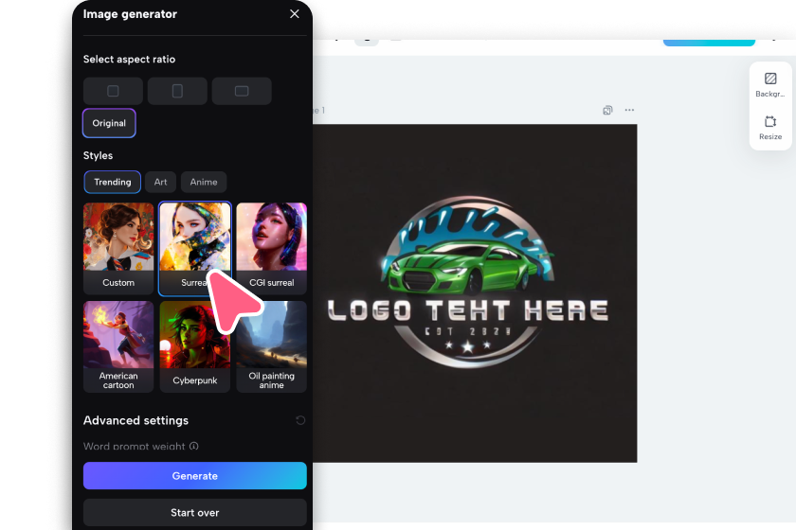Switch to the Art styles tab
The image size is (796, 530).
[x=160, y=182]
